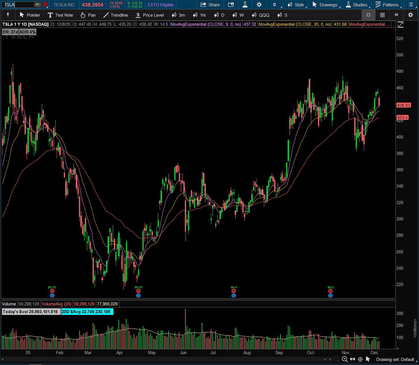Click earnings phone icon under $0.4
This screenshot has width=419, height=365.
point(234,291)
